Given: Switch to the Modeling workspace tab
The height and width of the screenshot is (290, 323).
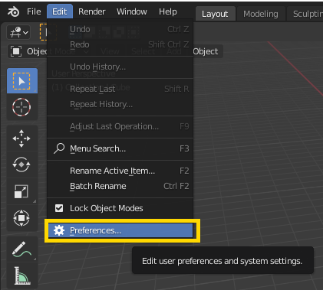Looking at the screenshot, I should [261, 14].
